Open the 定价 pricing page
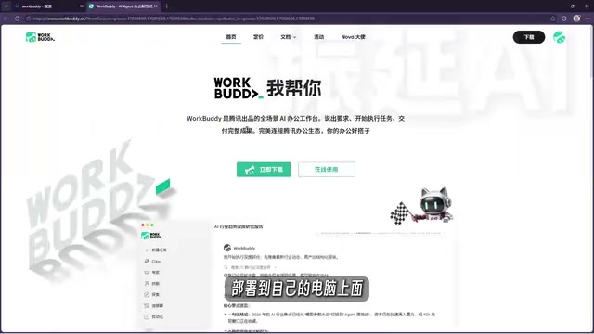The height and width of the screenshot is (334, 594). (x=258, y=37)
